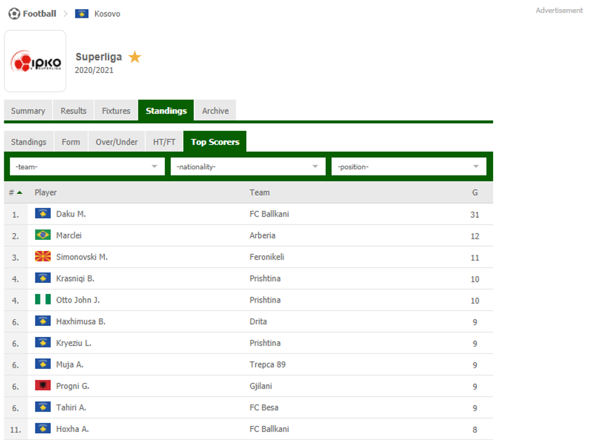Screen dimensions: 601x440
Task: Sort table by the G goals column
Action: (475, 193)
